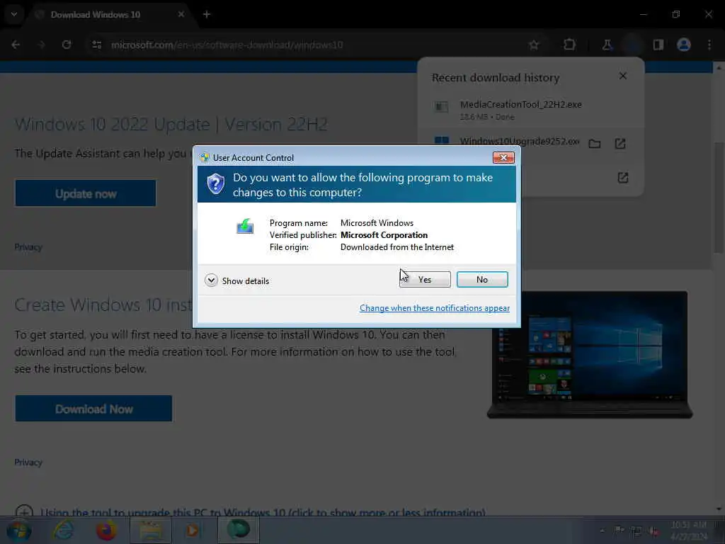725x544 pixels.
Task: Select Windows10Upgrade9252.exe download entry
Action: click(519, 142)
